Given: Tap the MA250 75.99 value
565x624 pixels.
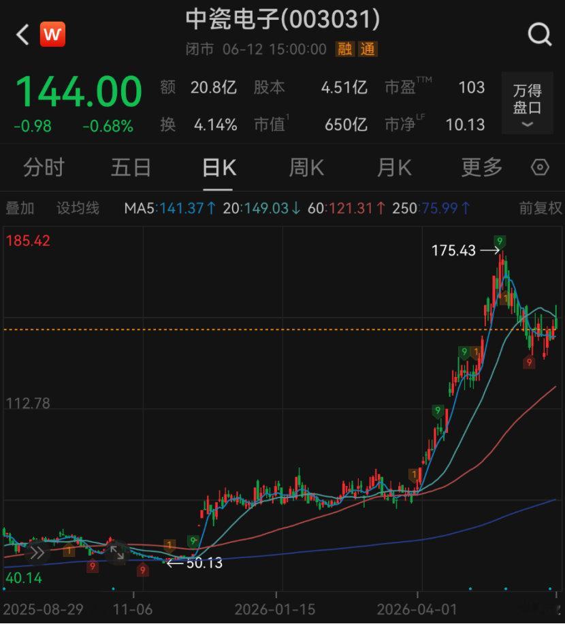Looking at the screenshot, I should click(431, 208).
